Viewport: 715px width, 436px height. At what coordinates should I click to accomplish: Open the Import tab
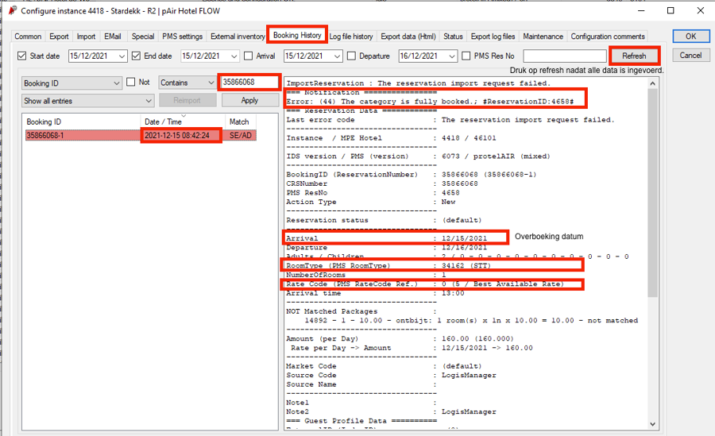click(x=86, y=37)
